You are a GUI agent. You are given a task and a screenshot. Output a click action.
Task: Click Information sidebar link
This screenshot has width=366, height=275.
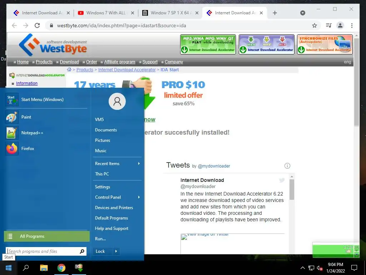[x=26, y=83]
